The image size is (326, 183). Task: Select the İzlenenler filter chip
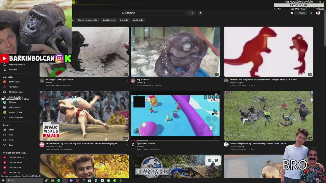click(124, 20)
